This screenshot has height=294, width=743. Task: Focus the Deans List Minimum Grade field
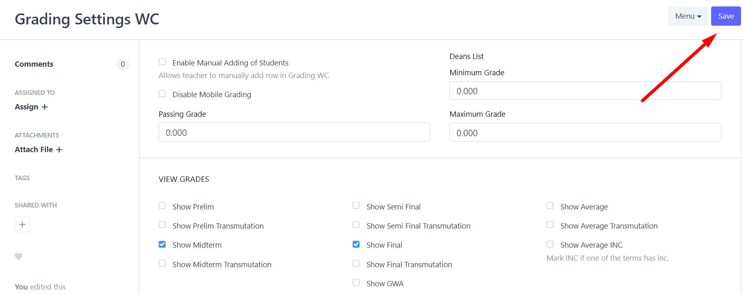(x=585, y=91)
